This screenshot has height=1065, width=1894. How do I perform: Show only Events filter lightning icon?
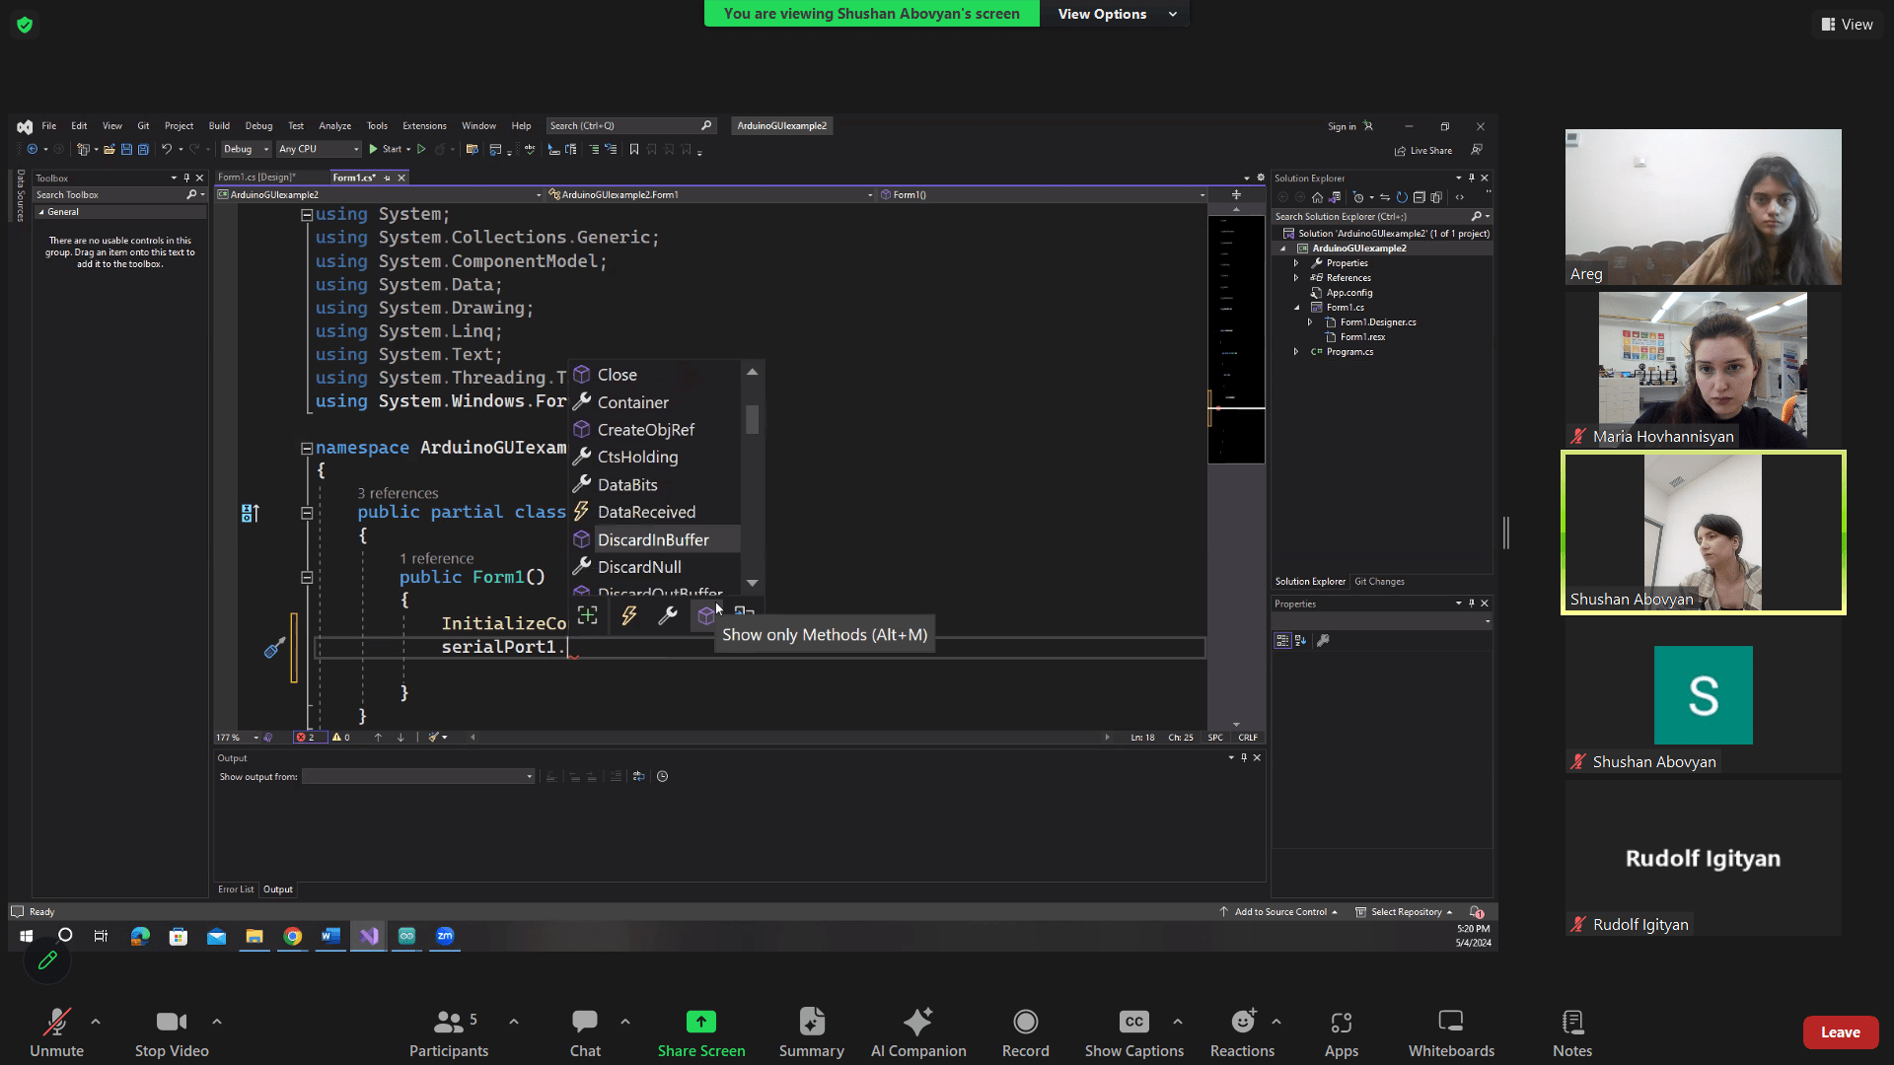coord(628,616)
